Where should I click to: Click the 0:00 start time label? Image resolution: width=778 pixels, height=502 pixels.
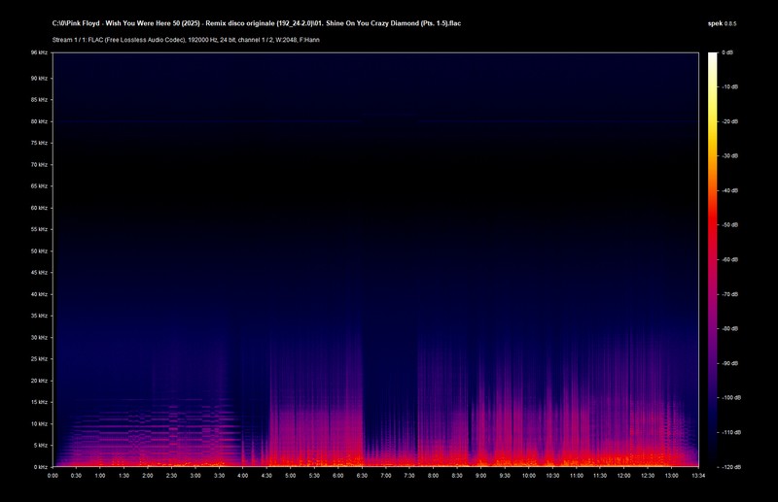coord(53,476)
